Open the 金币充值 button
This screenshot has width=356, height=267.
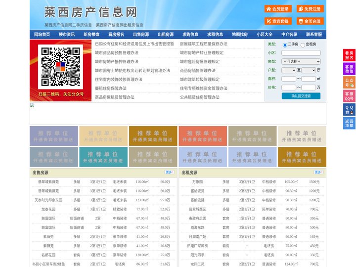click(x=310, y=21)
